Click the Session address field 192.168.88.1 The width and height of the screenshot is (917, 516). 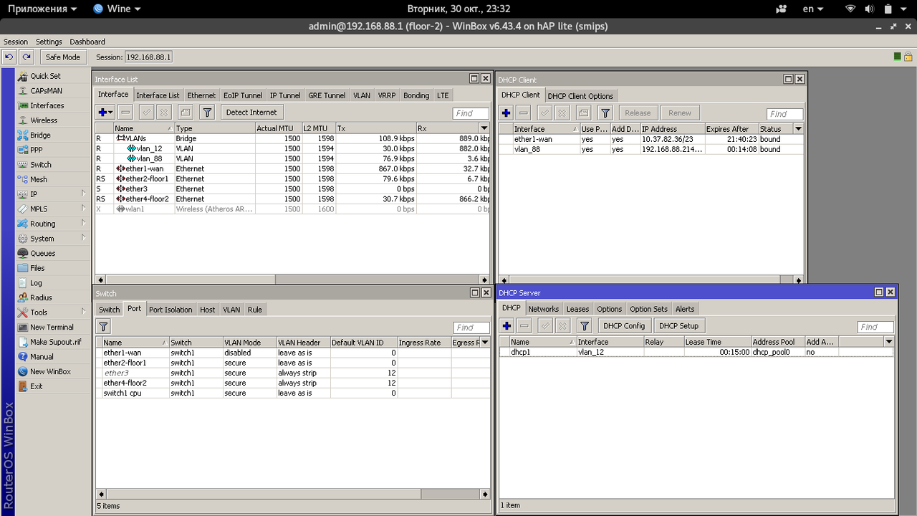pyautogui.click(x=148, y=57)
